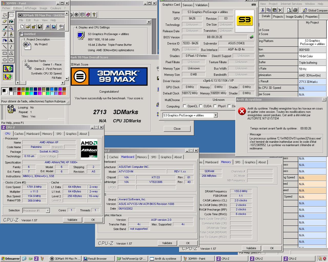The height and width of the screenshot is (262, 328).
Task: Click the Paste icon in Result Browser toolbar
Action: (x=274, y=10)
